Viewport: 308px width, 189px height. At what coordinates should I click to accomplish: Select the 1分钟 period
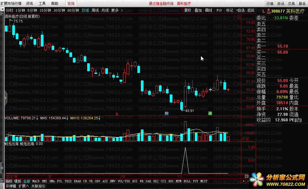pyautogui.click(x=20, y=10)
